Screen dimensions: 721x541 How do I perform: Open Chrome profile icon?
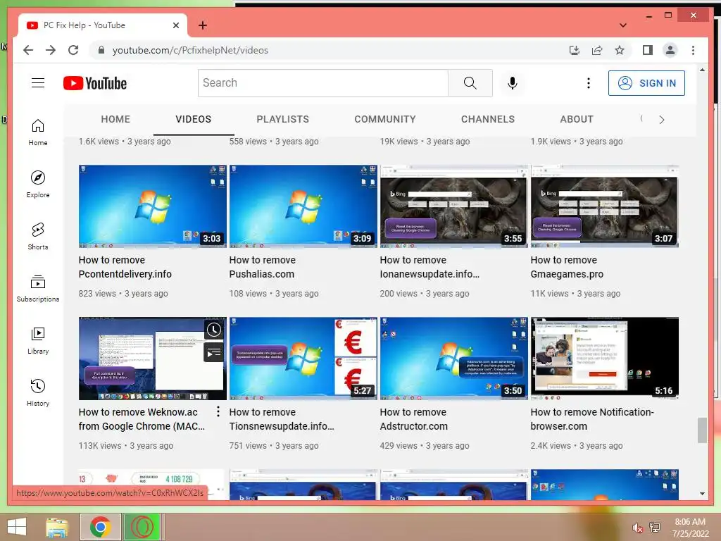point(670,50)
